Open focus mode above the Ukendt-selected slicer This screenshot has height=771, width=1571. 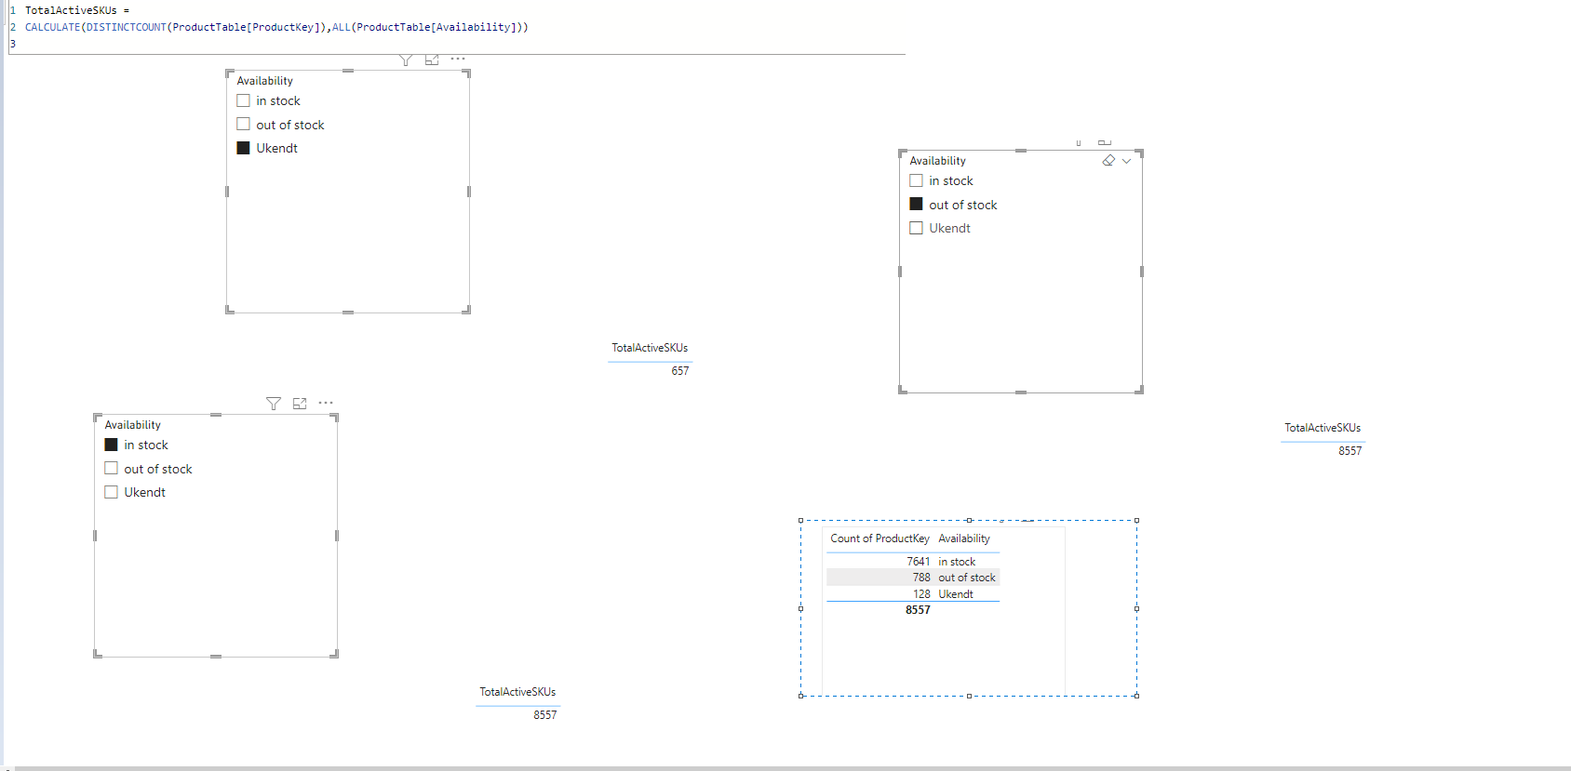click(x=432, y=60)
